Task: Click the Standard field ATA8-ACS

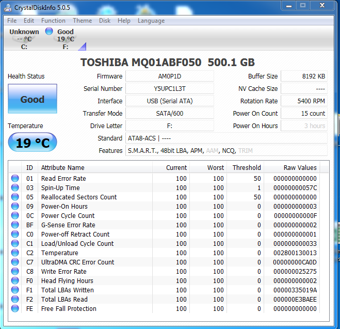Action: (226, 138)
